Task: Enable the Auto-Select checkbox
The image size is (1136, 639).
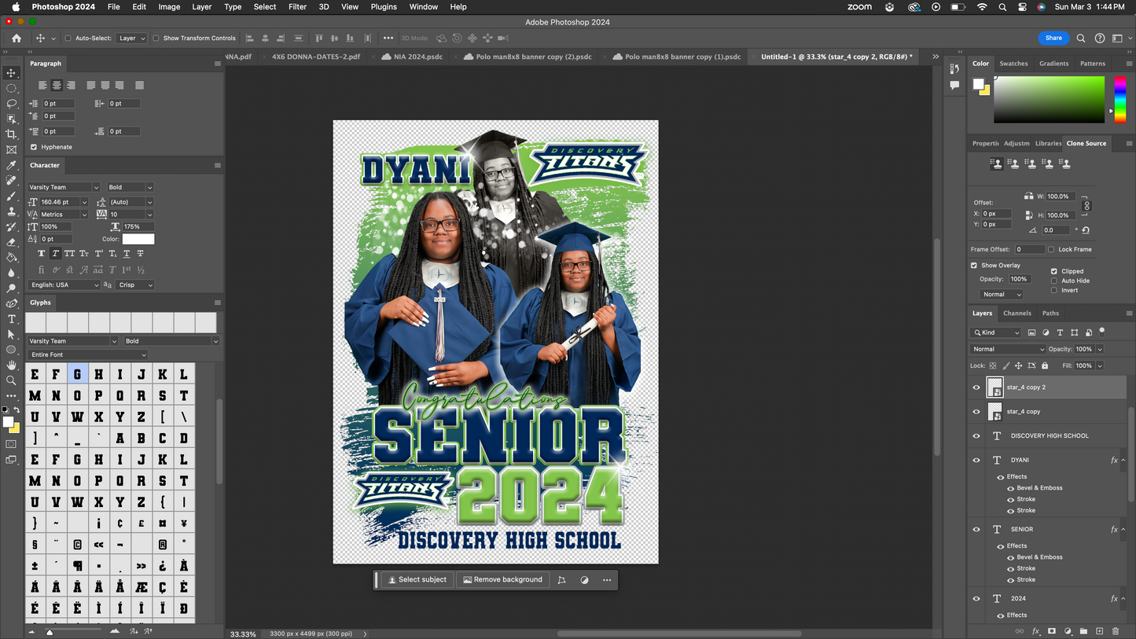Action: point(68,38)
